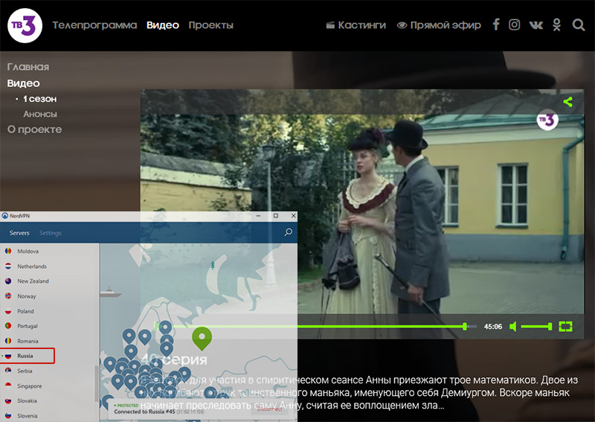The width and height of the screenshot is (595, 422).
Task: Open the Прямой эфир live stream link
Action: point(439,25)
